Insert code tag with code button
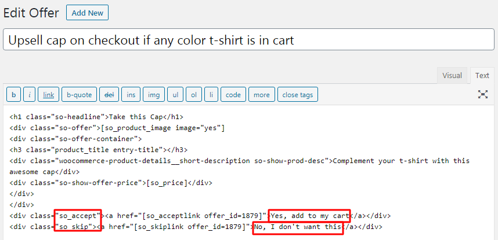The width and height of the screenshot is (498, 240). coord(233,95)
